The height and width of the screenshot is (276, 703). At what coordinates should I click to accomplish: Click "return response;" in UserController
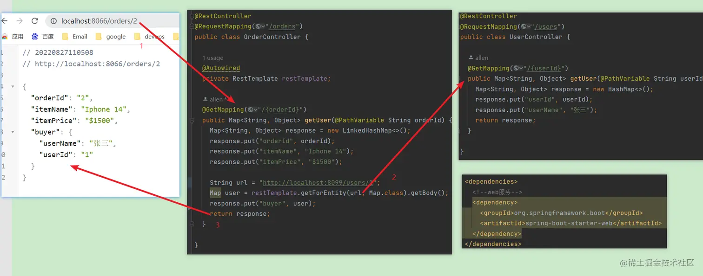point(505,120)
